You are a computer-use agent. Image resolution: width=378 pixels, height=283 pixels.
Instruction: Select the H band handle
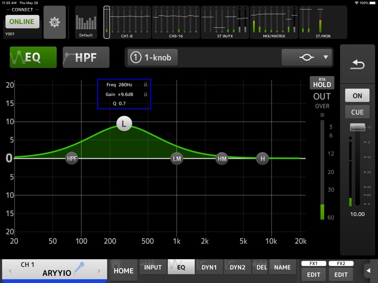point(263,159)
